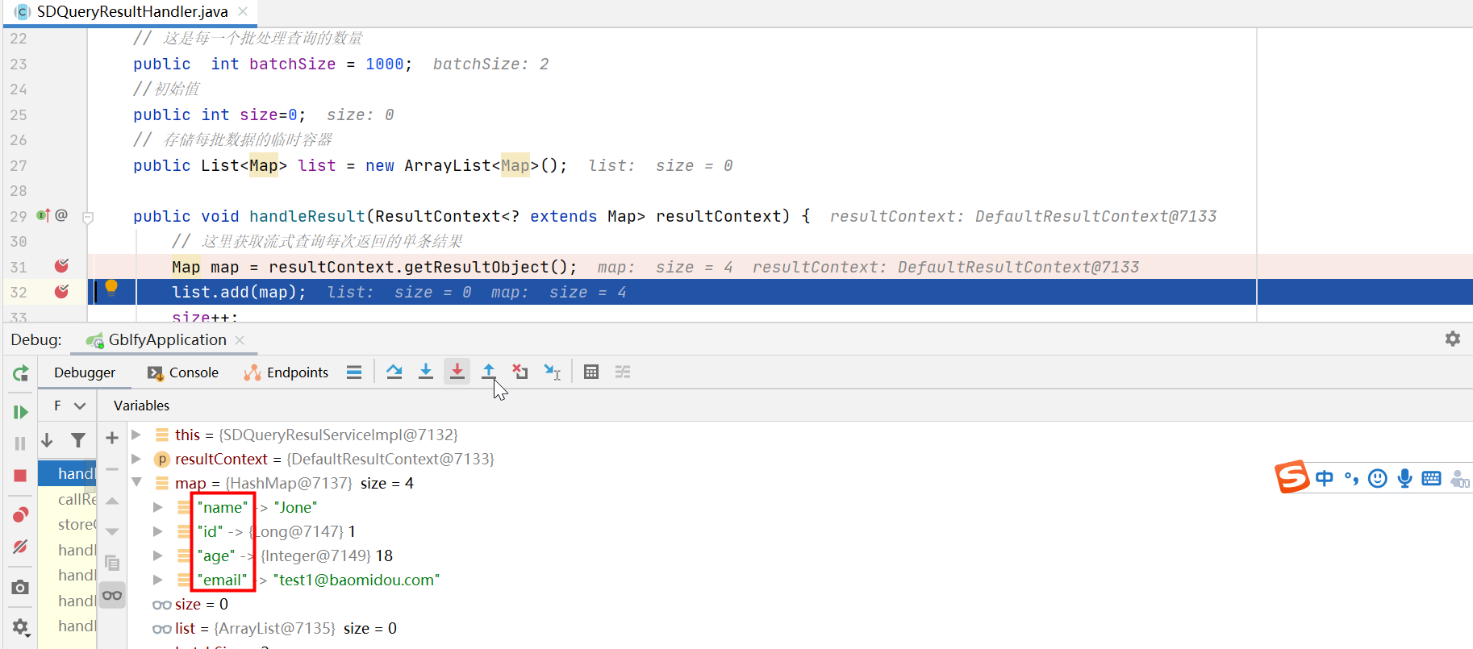The height and width of the screenshot is (649, 1473).
Task: Click the Step Over debug icon
Action: tap(394, 372)
